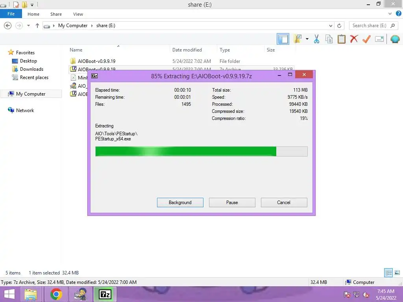
Task: Open the folder options icon with checkbox
Action: (x=298, y=39)
